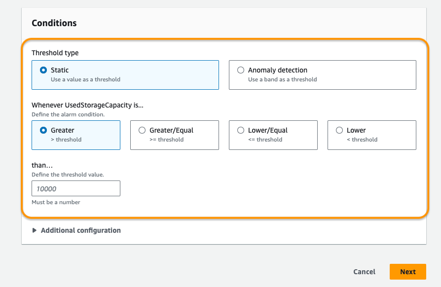This screenshot has width=441, height=287.
Task: Expand Additional configuration section
Action: pyautogui.click(x=76, y=230)
